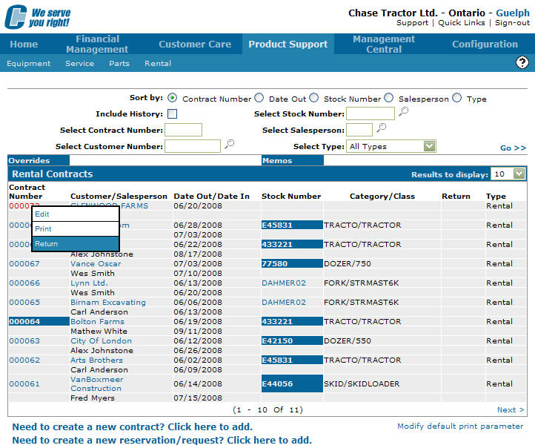Sort by Contract Number radio button
535x448 pixels.
click(173, 99)
